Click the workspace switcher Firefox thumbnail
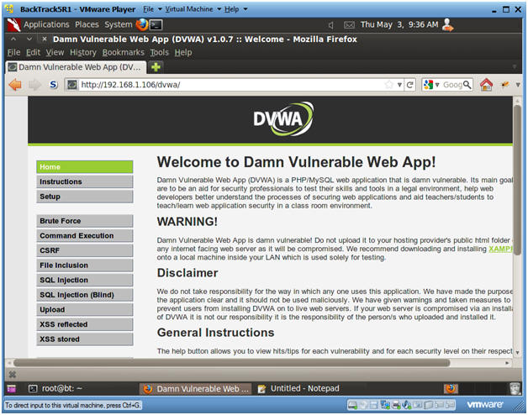 [x=451, y=388]
